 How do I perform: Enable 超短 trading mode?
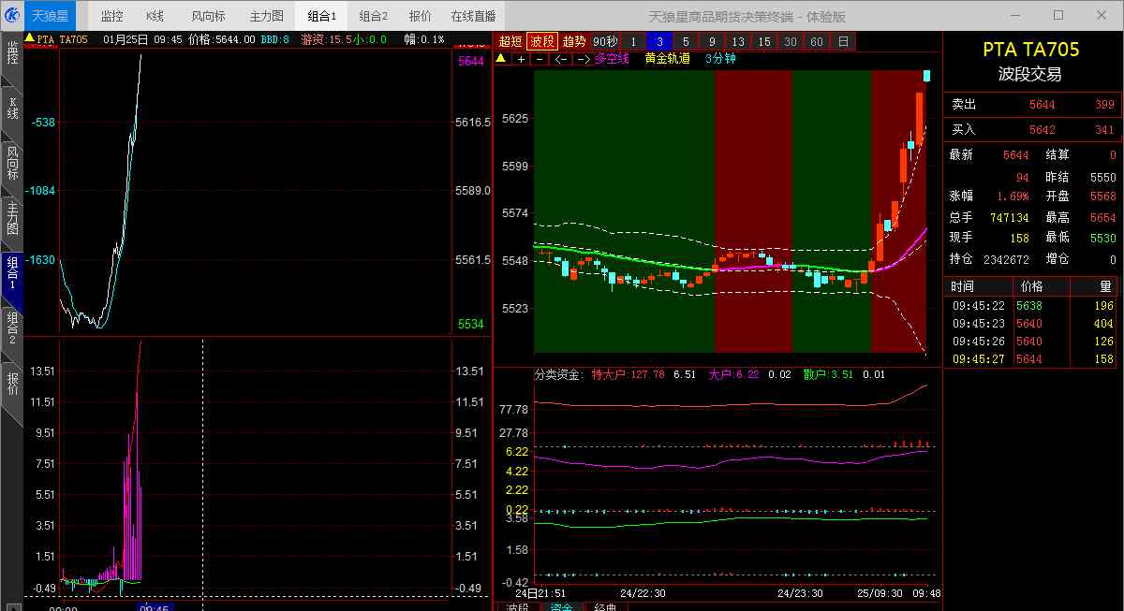click(510, 41)
